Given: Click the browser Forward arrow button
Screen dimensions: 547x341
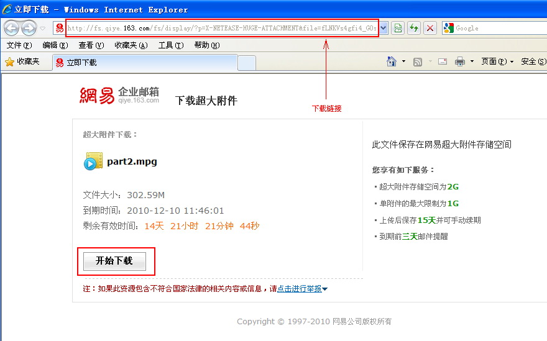Looking at the screenshot, I should tap(29, 28).
